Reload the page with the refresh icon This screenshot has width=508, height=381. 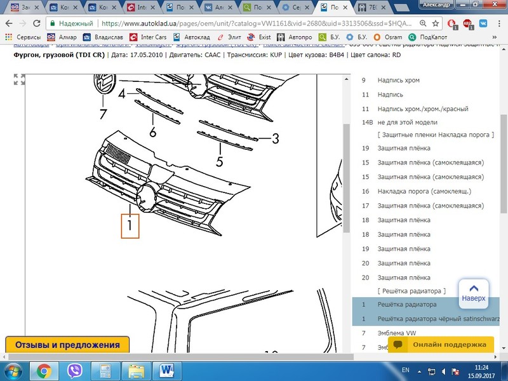click(x=37, y=23)
